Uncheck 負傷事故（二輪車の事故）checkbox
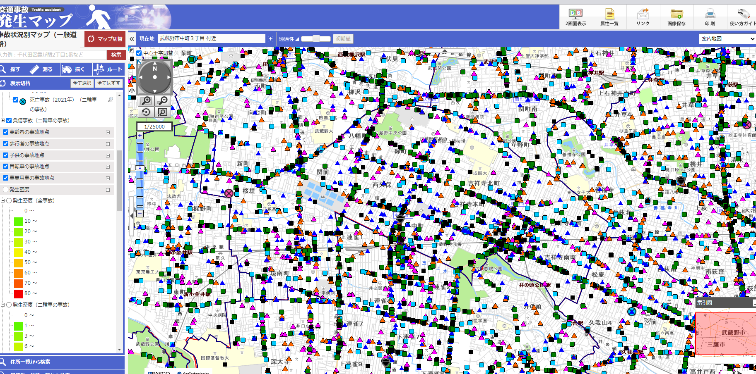756x374 pixels. pyautogui.click(x=9, y=121)
